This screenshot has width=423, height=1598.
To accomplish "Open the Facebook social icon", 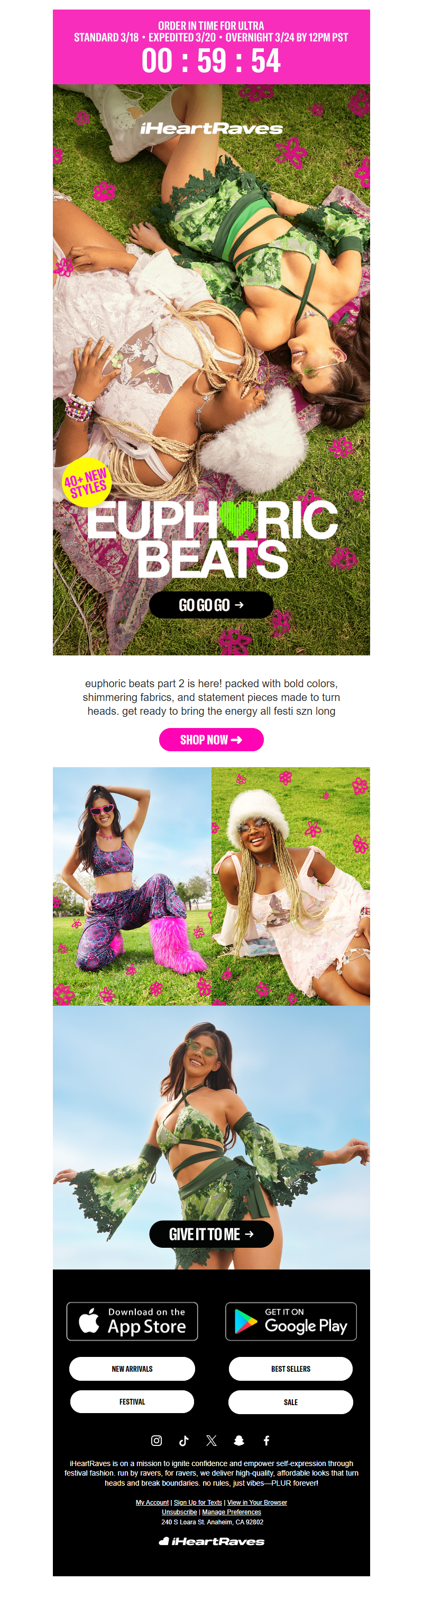I will (x=266, y=1440).
